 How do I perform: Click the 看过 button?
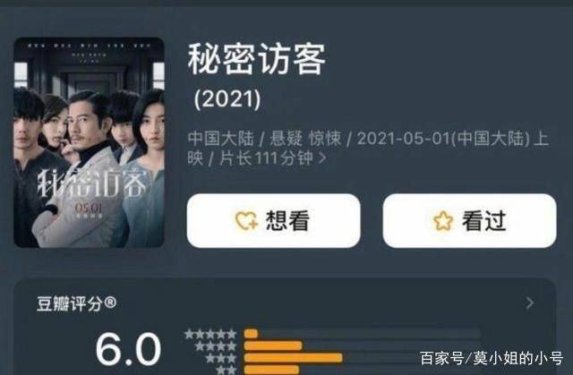[x=469, y=220]
